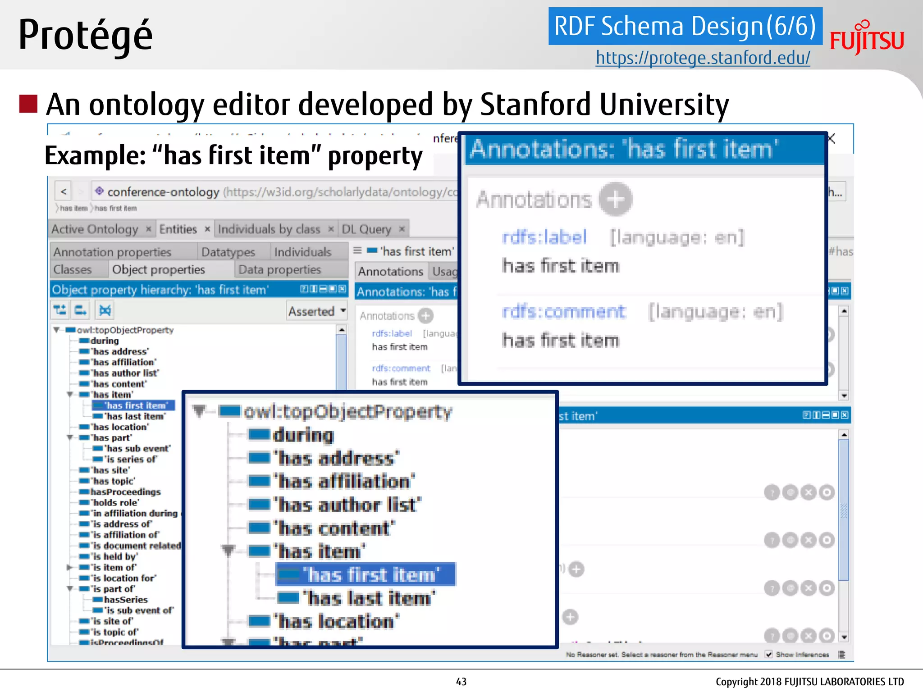923x692 pixels.
Task: Click enlarged rdfs:comment link in the callout
Action: click(x=564, y=311)
